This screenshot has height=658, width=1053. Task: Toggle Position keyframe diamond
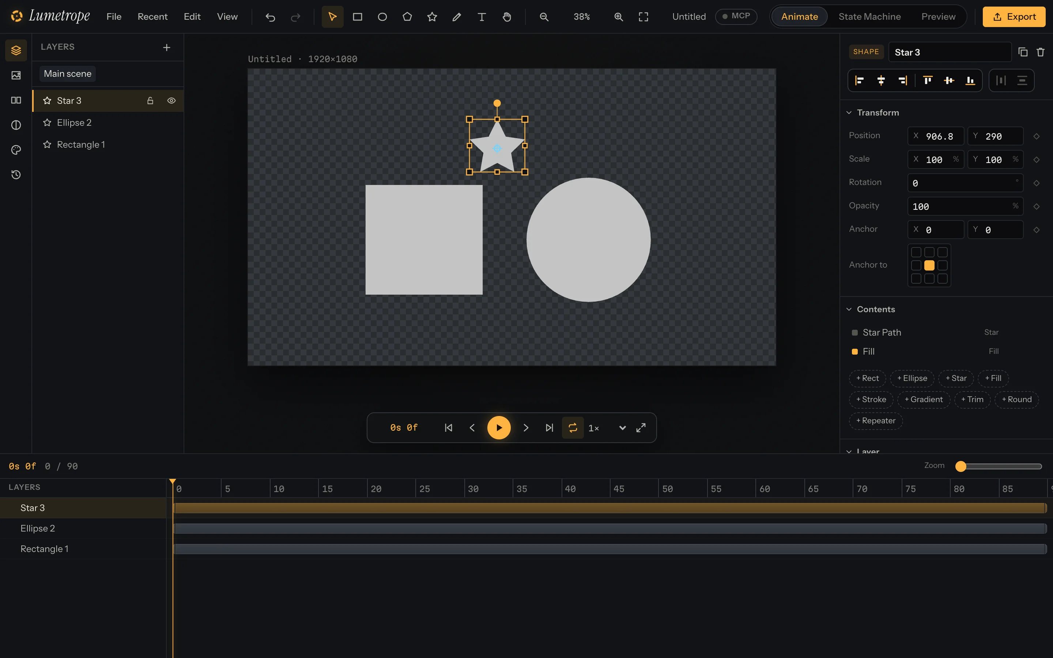(x=1037, y=136)
